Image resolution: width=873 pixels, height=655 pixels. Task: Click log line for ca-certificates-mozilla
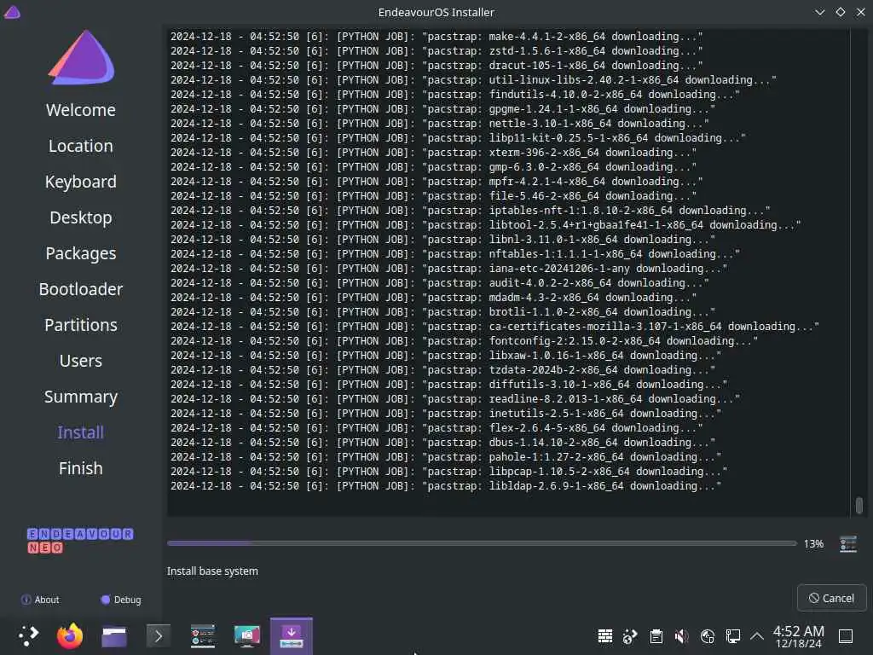495,326
